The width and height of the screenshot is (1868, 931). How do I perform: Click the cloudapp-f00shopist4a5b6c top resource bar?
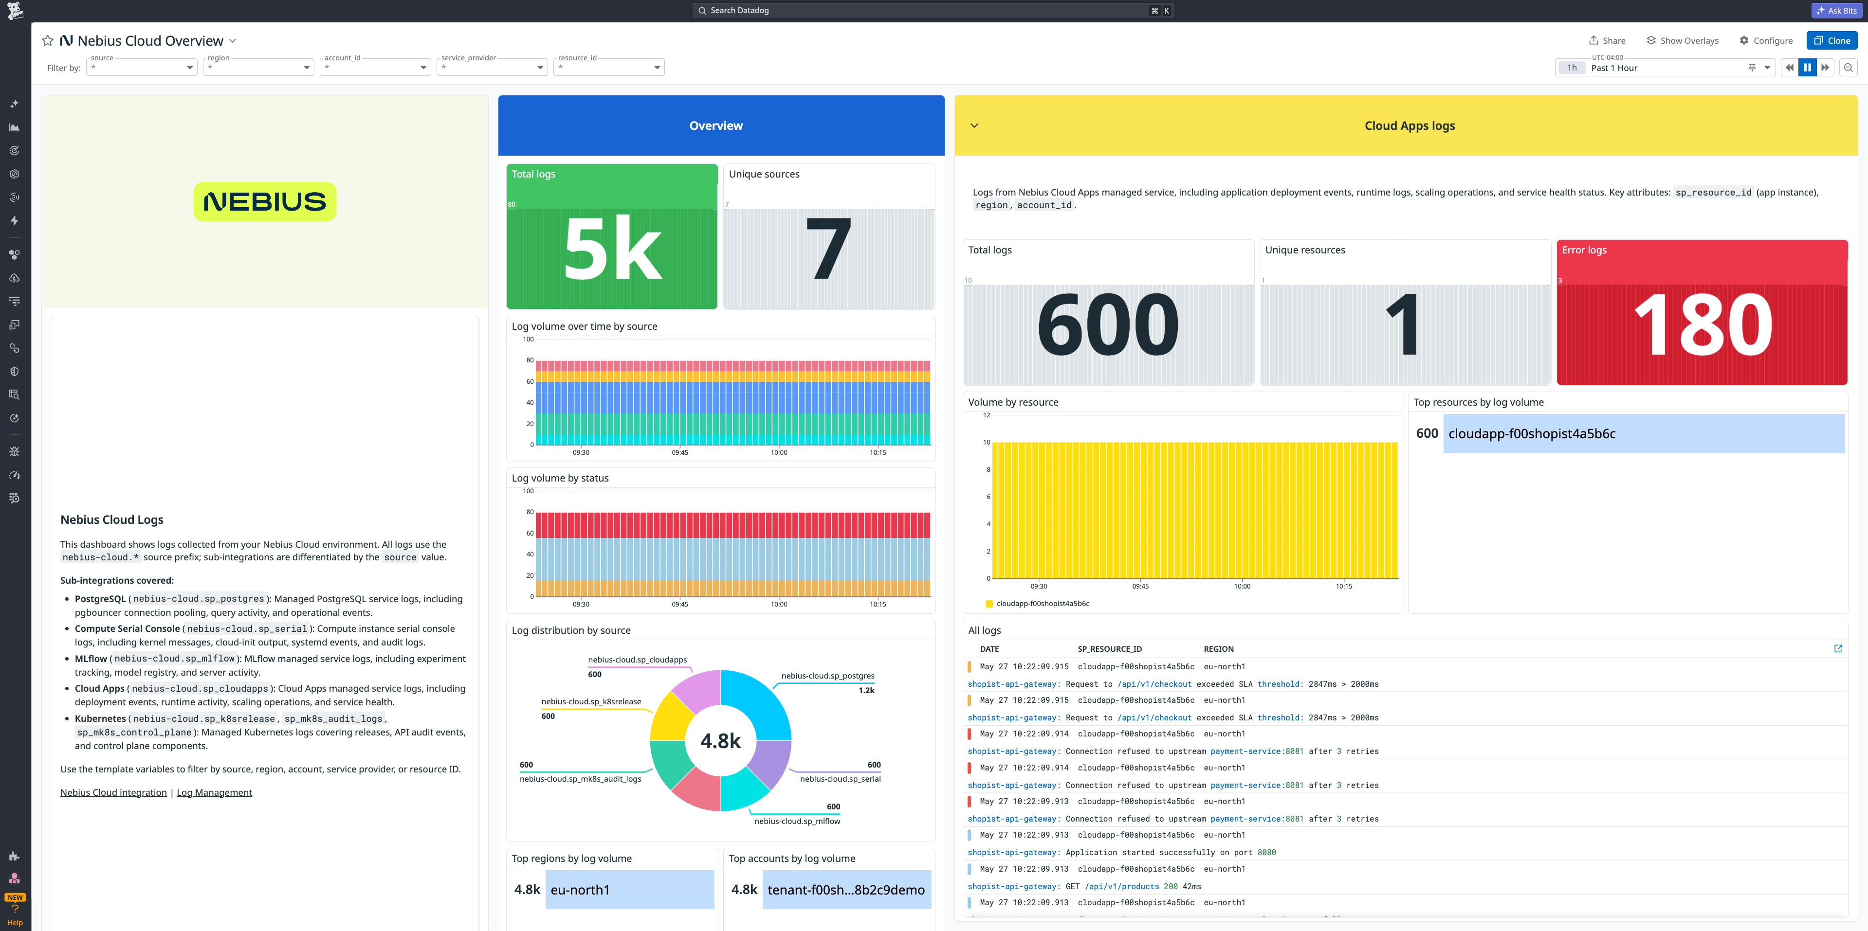pos(1644,433)
